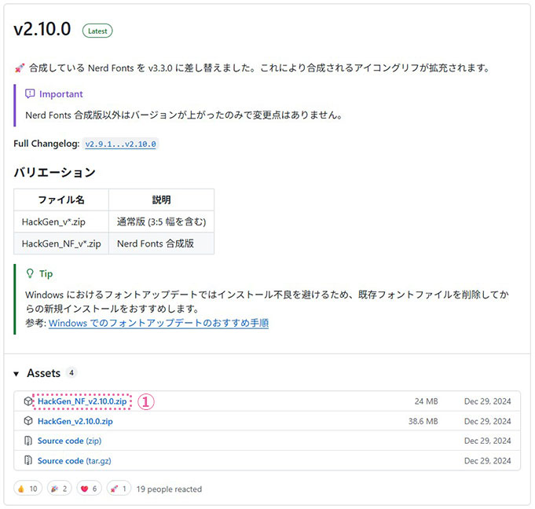This screenshot has width=535, height=509.
Task: React with thumbs up emoji (10)
Action: (28, 489)
